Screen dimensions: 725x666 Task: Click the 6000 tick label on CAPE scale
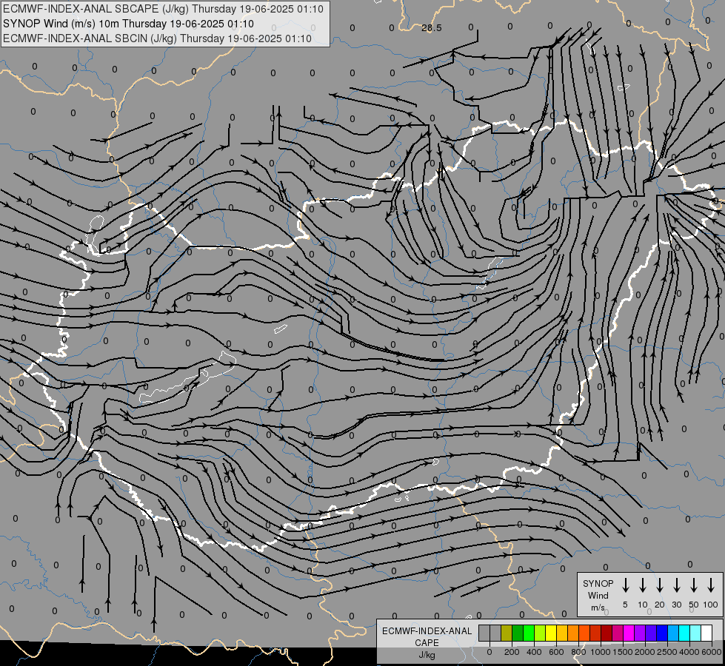pyautogui.click(x=712, y=652)
